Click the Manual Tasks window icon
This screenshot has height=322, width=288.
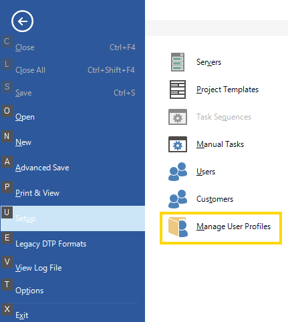pos(178,144)
